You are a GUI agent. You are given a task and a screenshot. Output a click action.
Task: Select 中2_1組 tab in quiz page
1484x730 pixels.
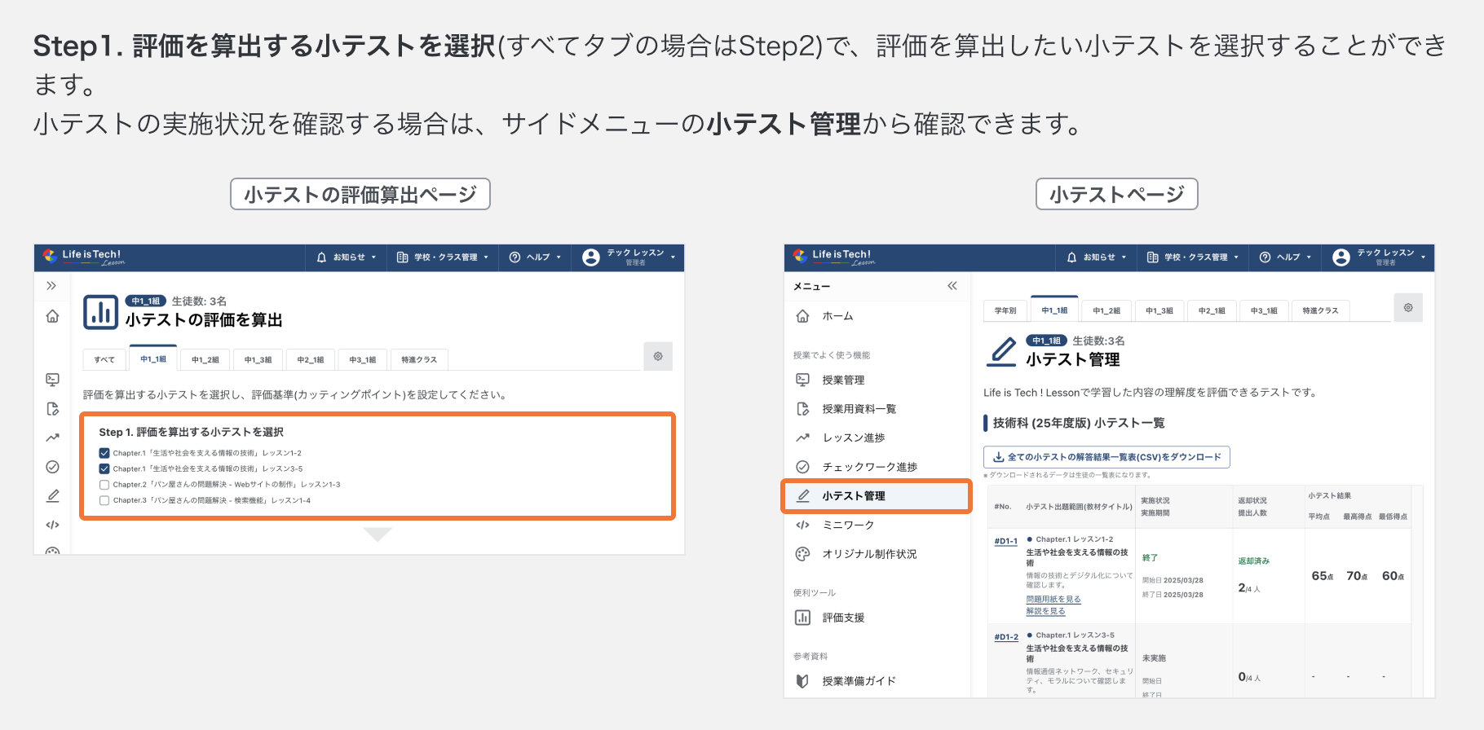[1212, 310]
